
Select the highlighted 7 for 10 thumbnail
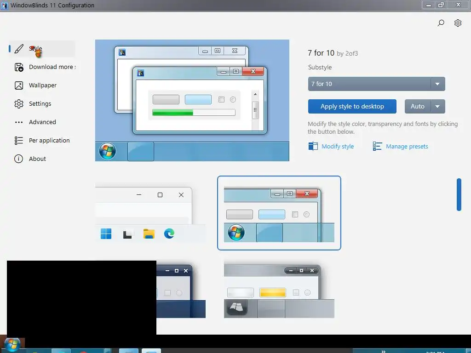279,213
